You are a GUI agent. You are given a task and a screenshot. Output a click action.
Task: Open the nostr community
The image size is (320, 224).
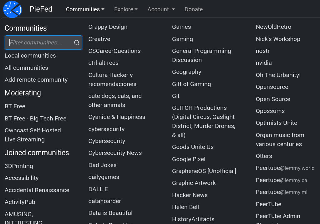pos(263,51)
